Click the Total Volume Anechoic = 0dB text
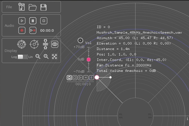 pyautogui.click(x=126, y=71)
